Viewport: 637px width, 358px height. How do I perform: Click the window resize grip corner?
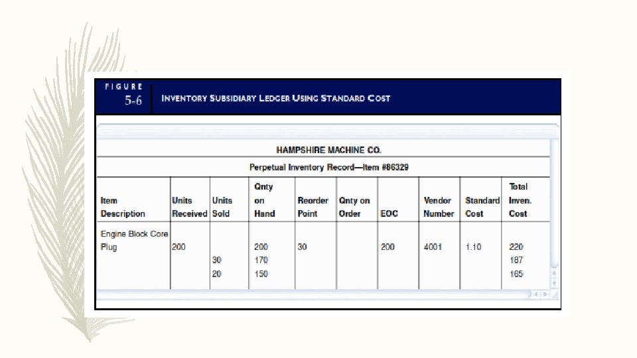(x=555, y=295)
